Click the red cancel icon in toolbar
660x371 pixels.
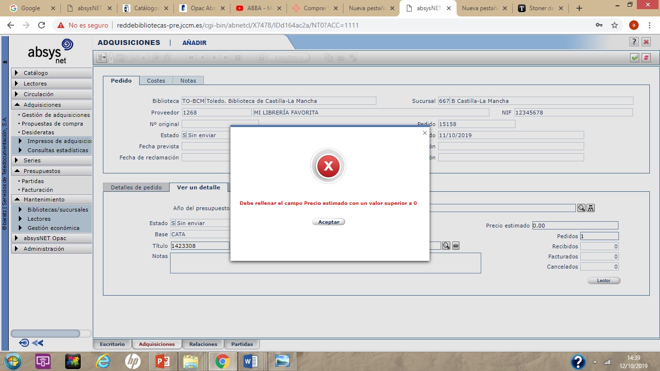(x=646, y=57)
